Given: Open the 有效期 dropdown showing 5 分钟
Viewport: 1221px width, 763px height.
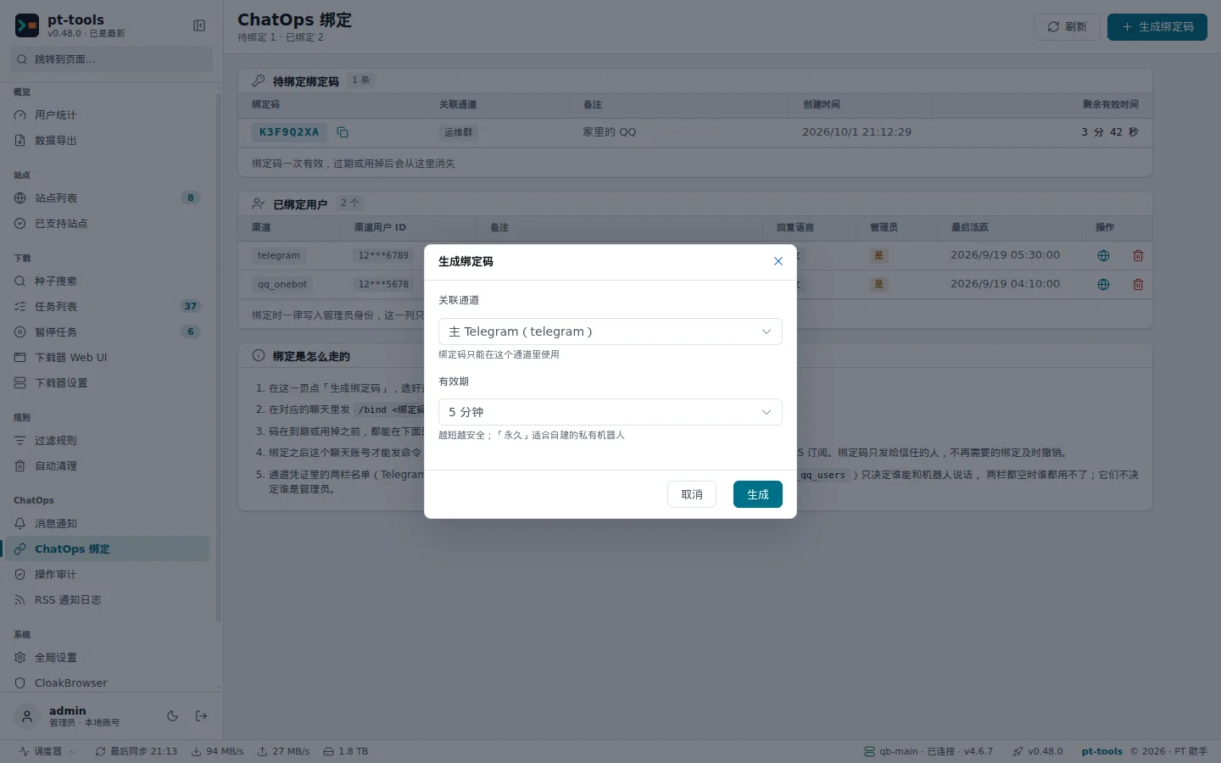Looking at the screenshot, I should coord(610,412).
